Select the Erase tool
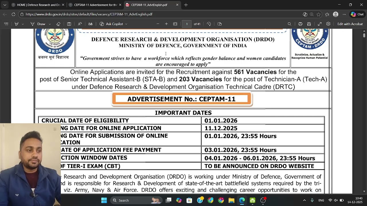Image resolution: width=367 pixels, height=206 pixels. tap(58, 24)
